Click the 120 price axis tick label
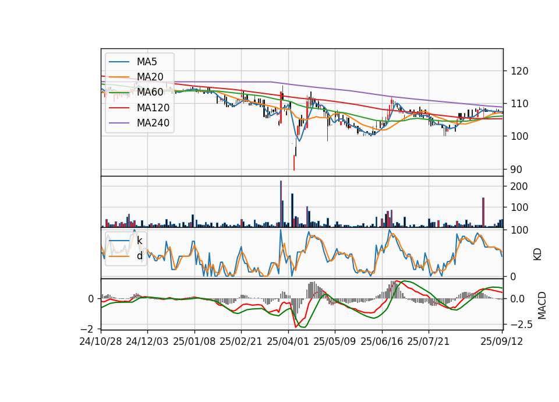Screen dimensions: 559x402 pyautogui.click(x=519, y=71)
